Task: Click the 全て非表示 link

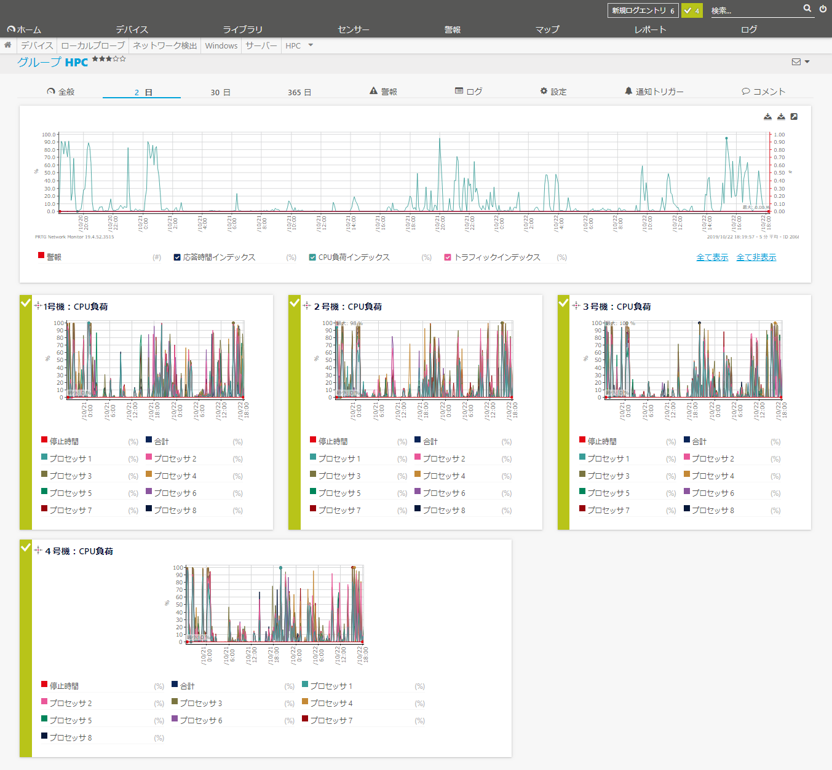Action: click(x=756, y=257)
